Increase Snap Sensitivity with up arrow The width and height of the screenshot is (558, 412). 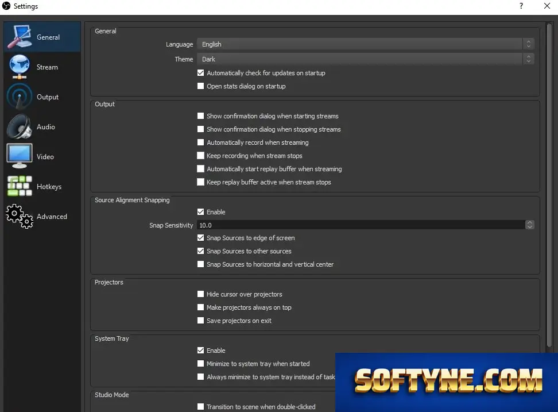click(x=530, y=222)
